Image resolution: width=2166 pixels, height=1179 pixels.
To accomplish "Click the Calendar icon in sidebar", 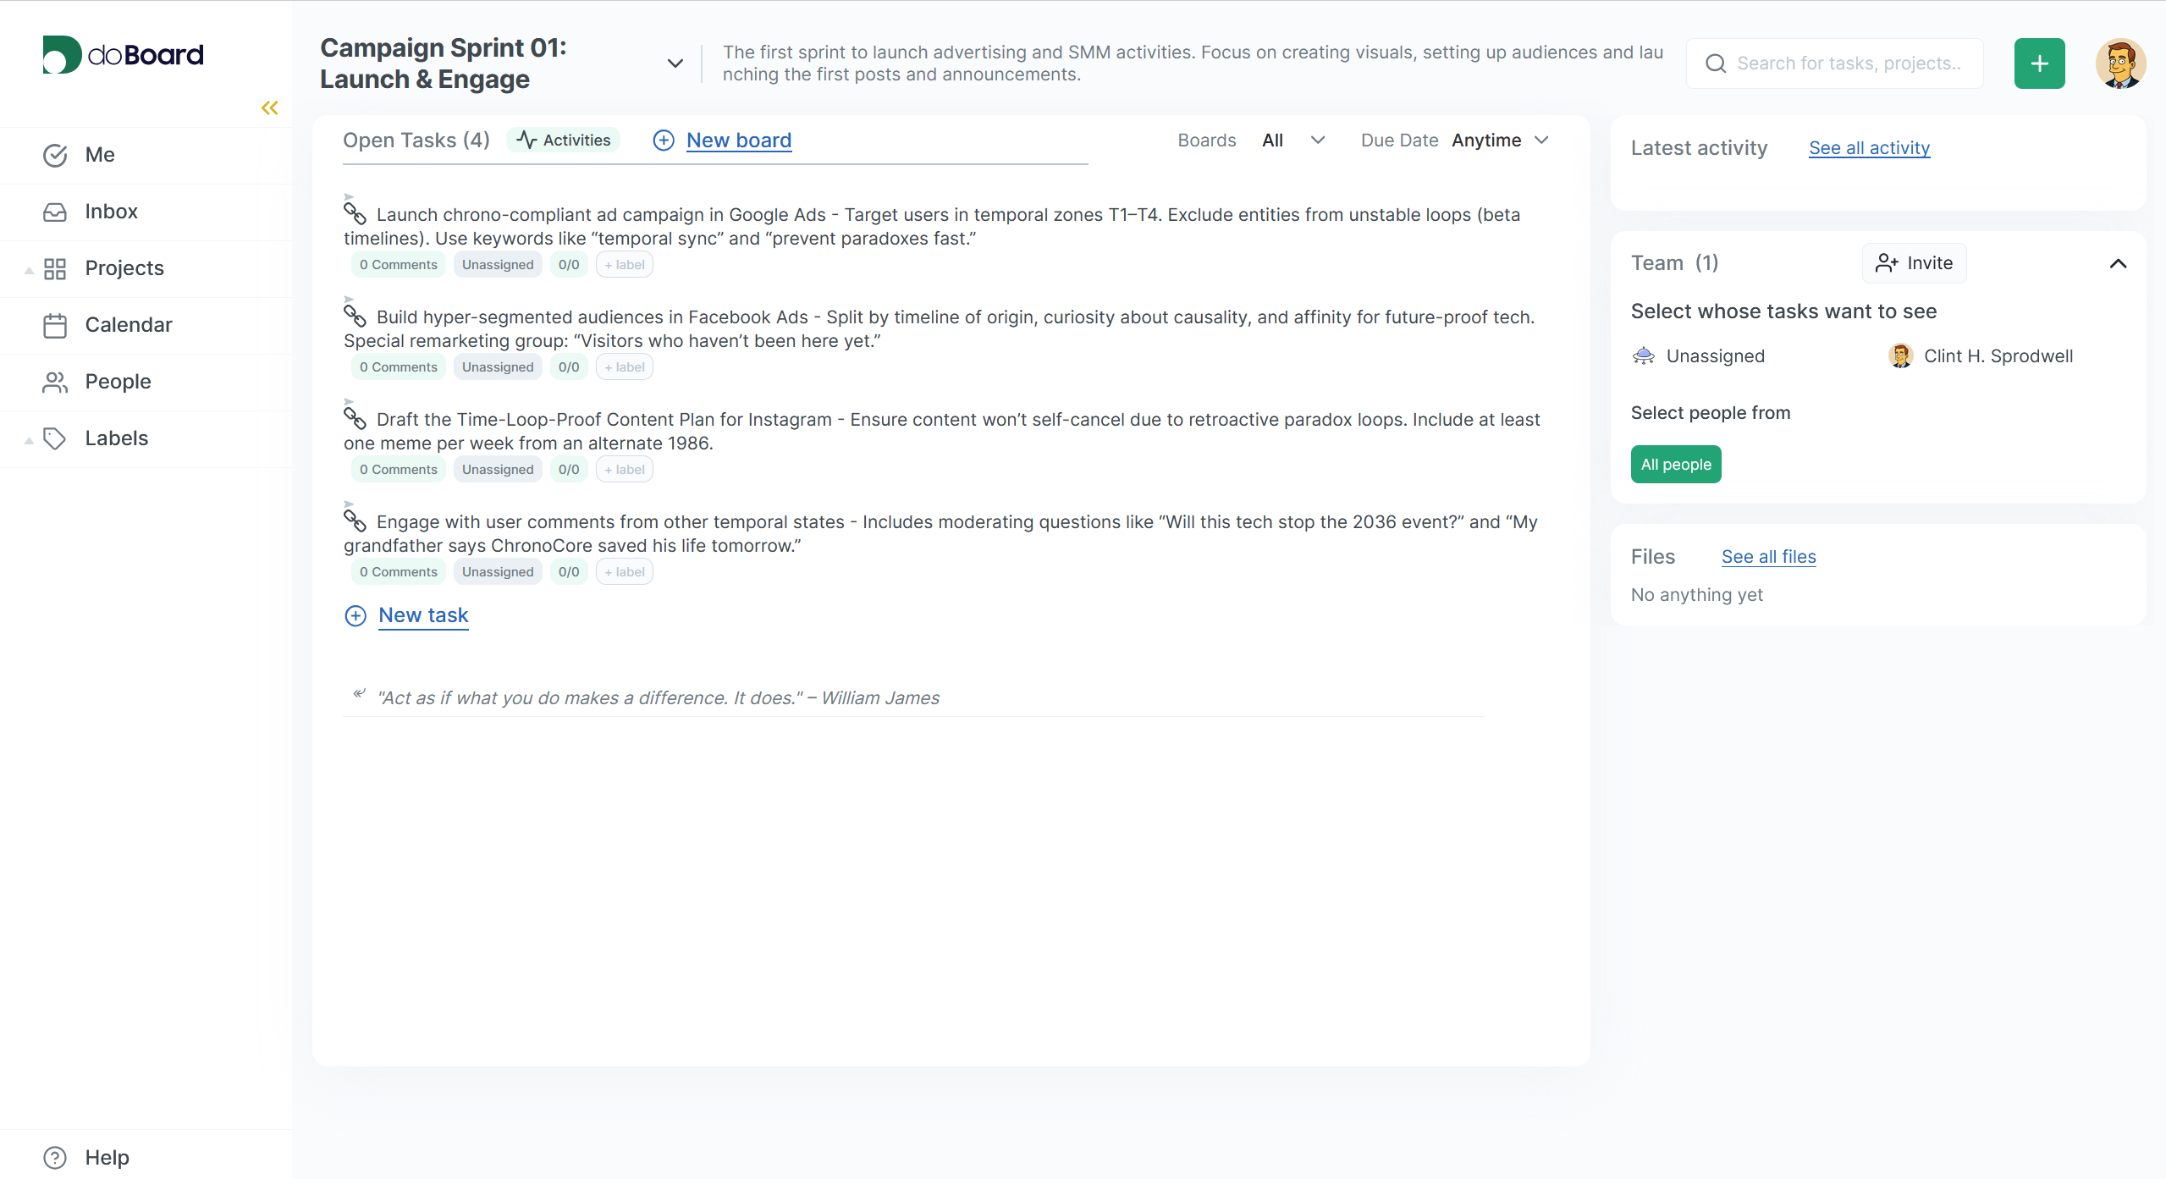I will click(55, 325).
